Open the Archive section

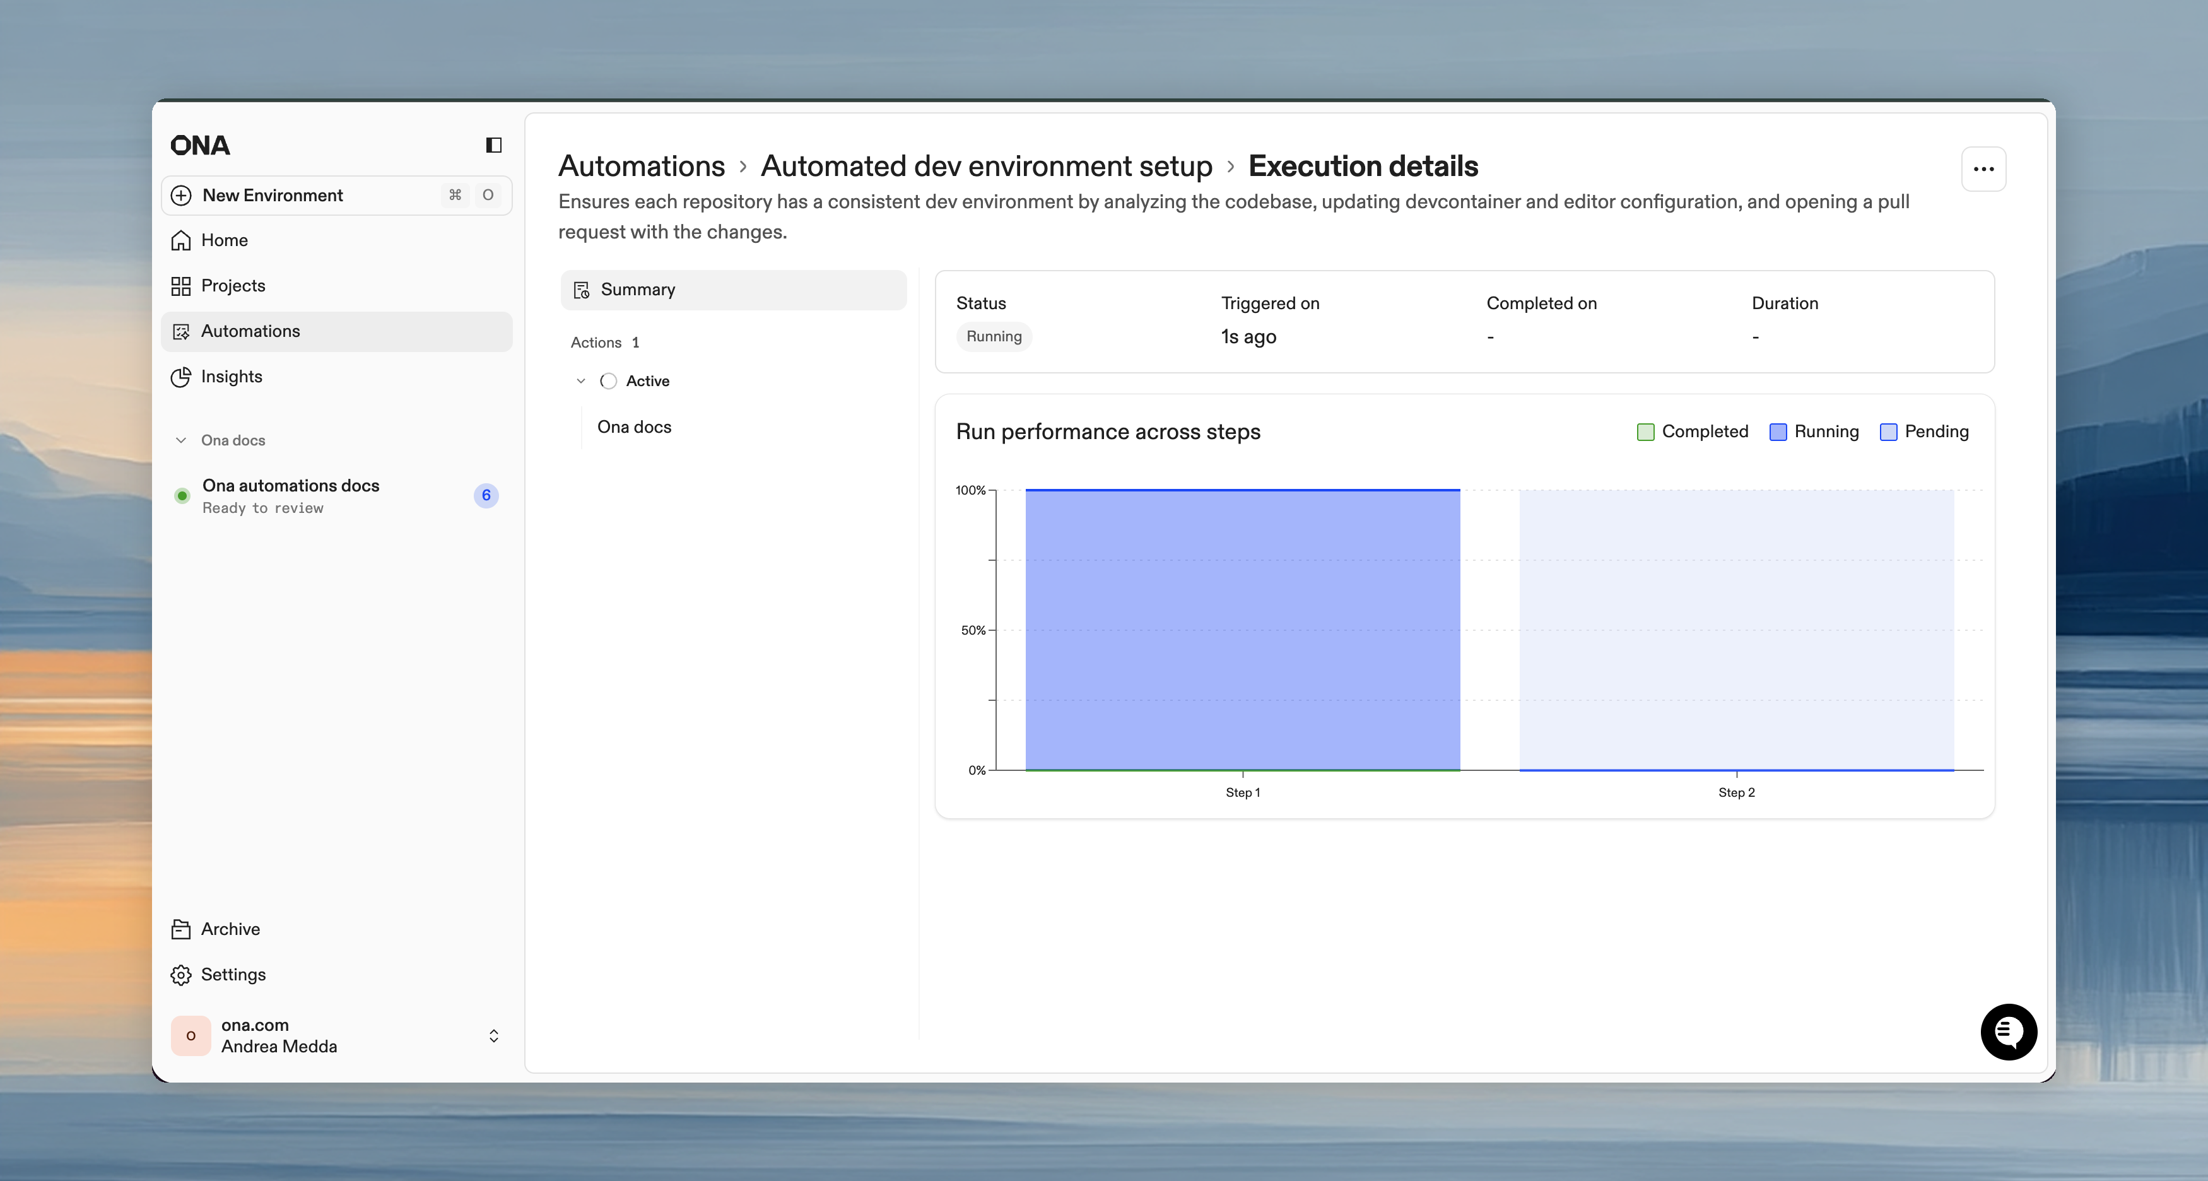pos(230,929)
